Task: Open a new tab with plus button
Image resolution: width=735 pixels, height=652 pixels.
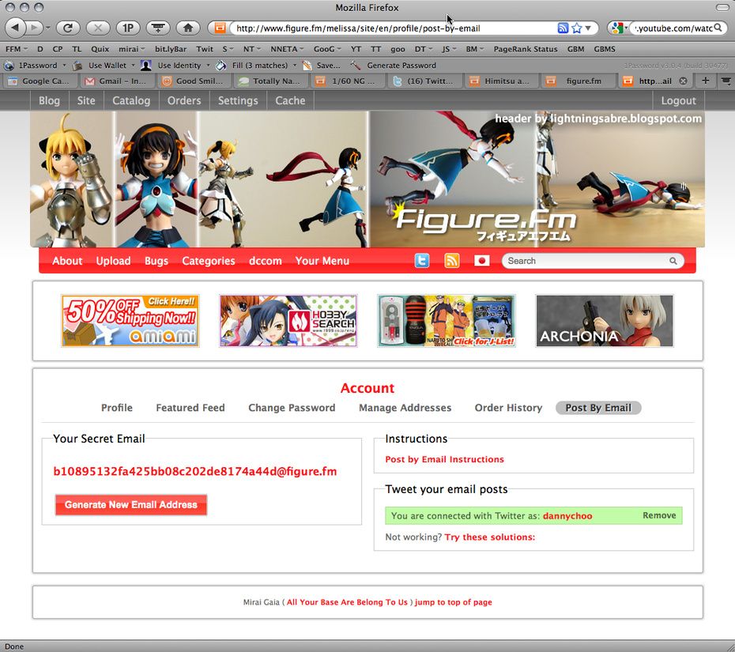Action: click(x=705, y=81)
